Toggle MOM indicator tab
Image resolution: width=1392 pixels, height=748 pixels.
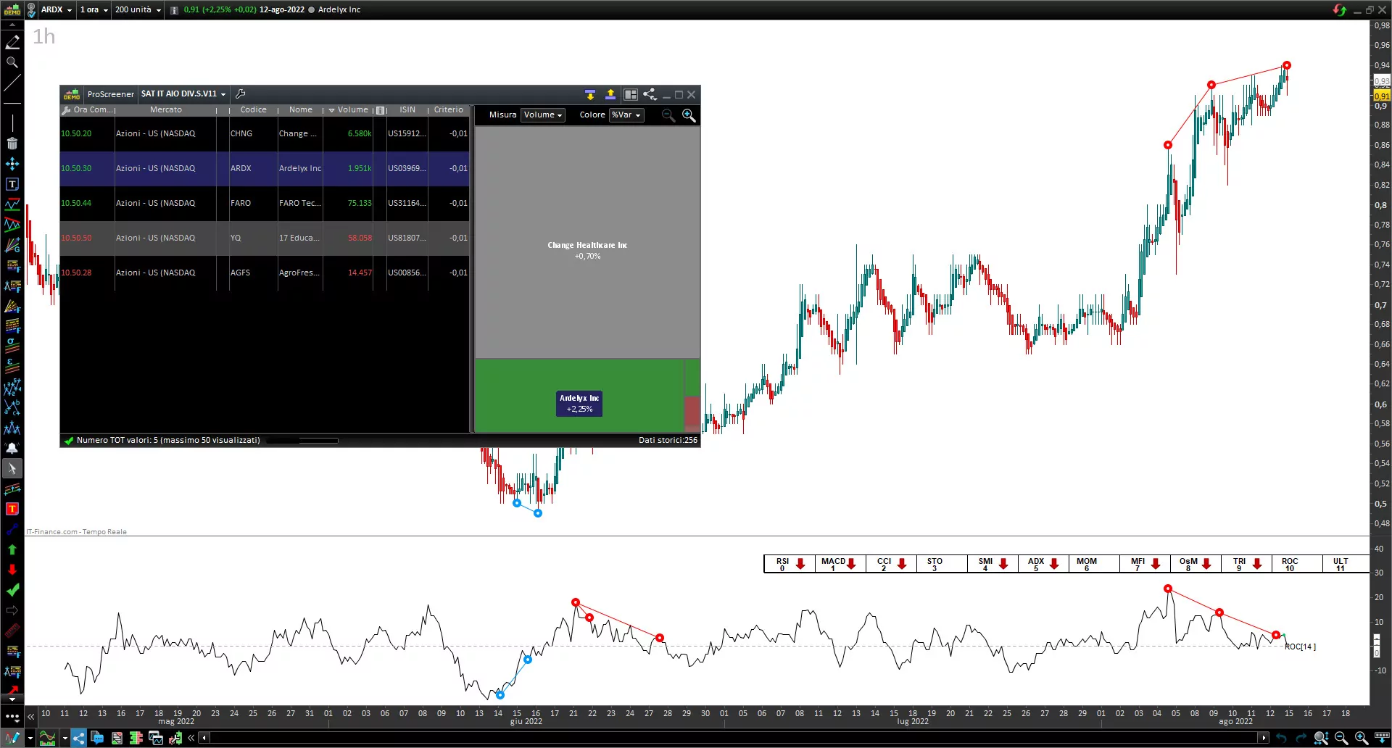[x=1094, y=564]
